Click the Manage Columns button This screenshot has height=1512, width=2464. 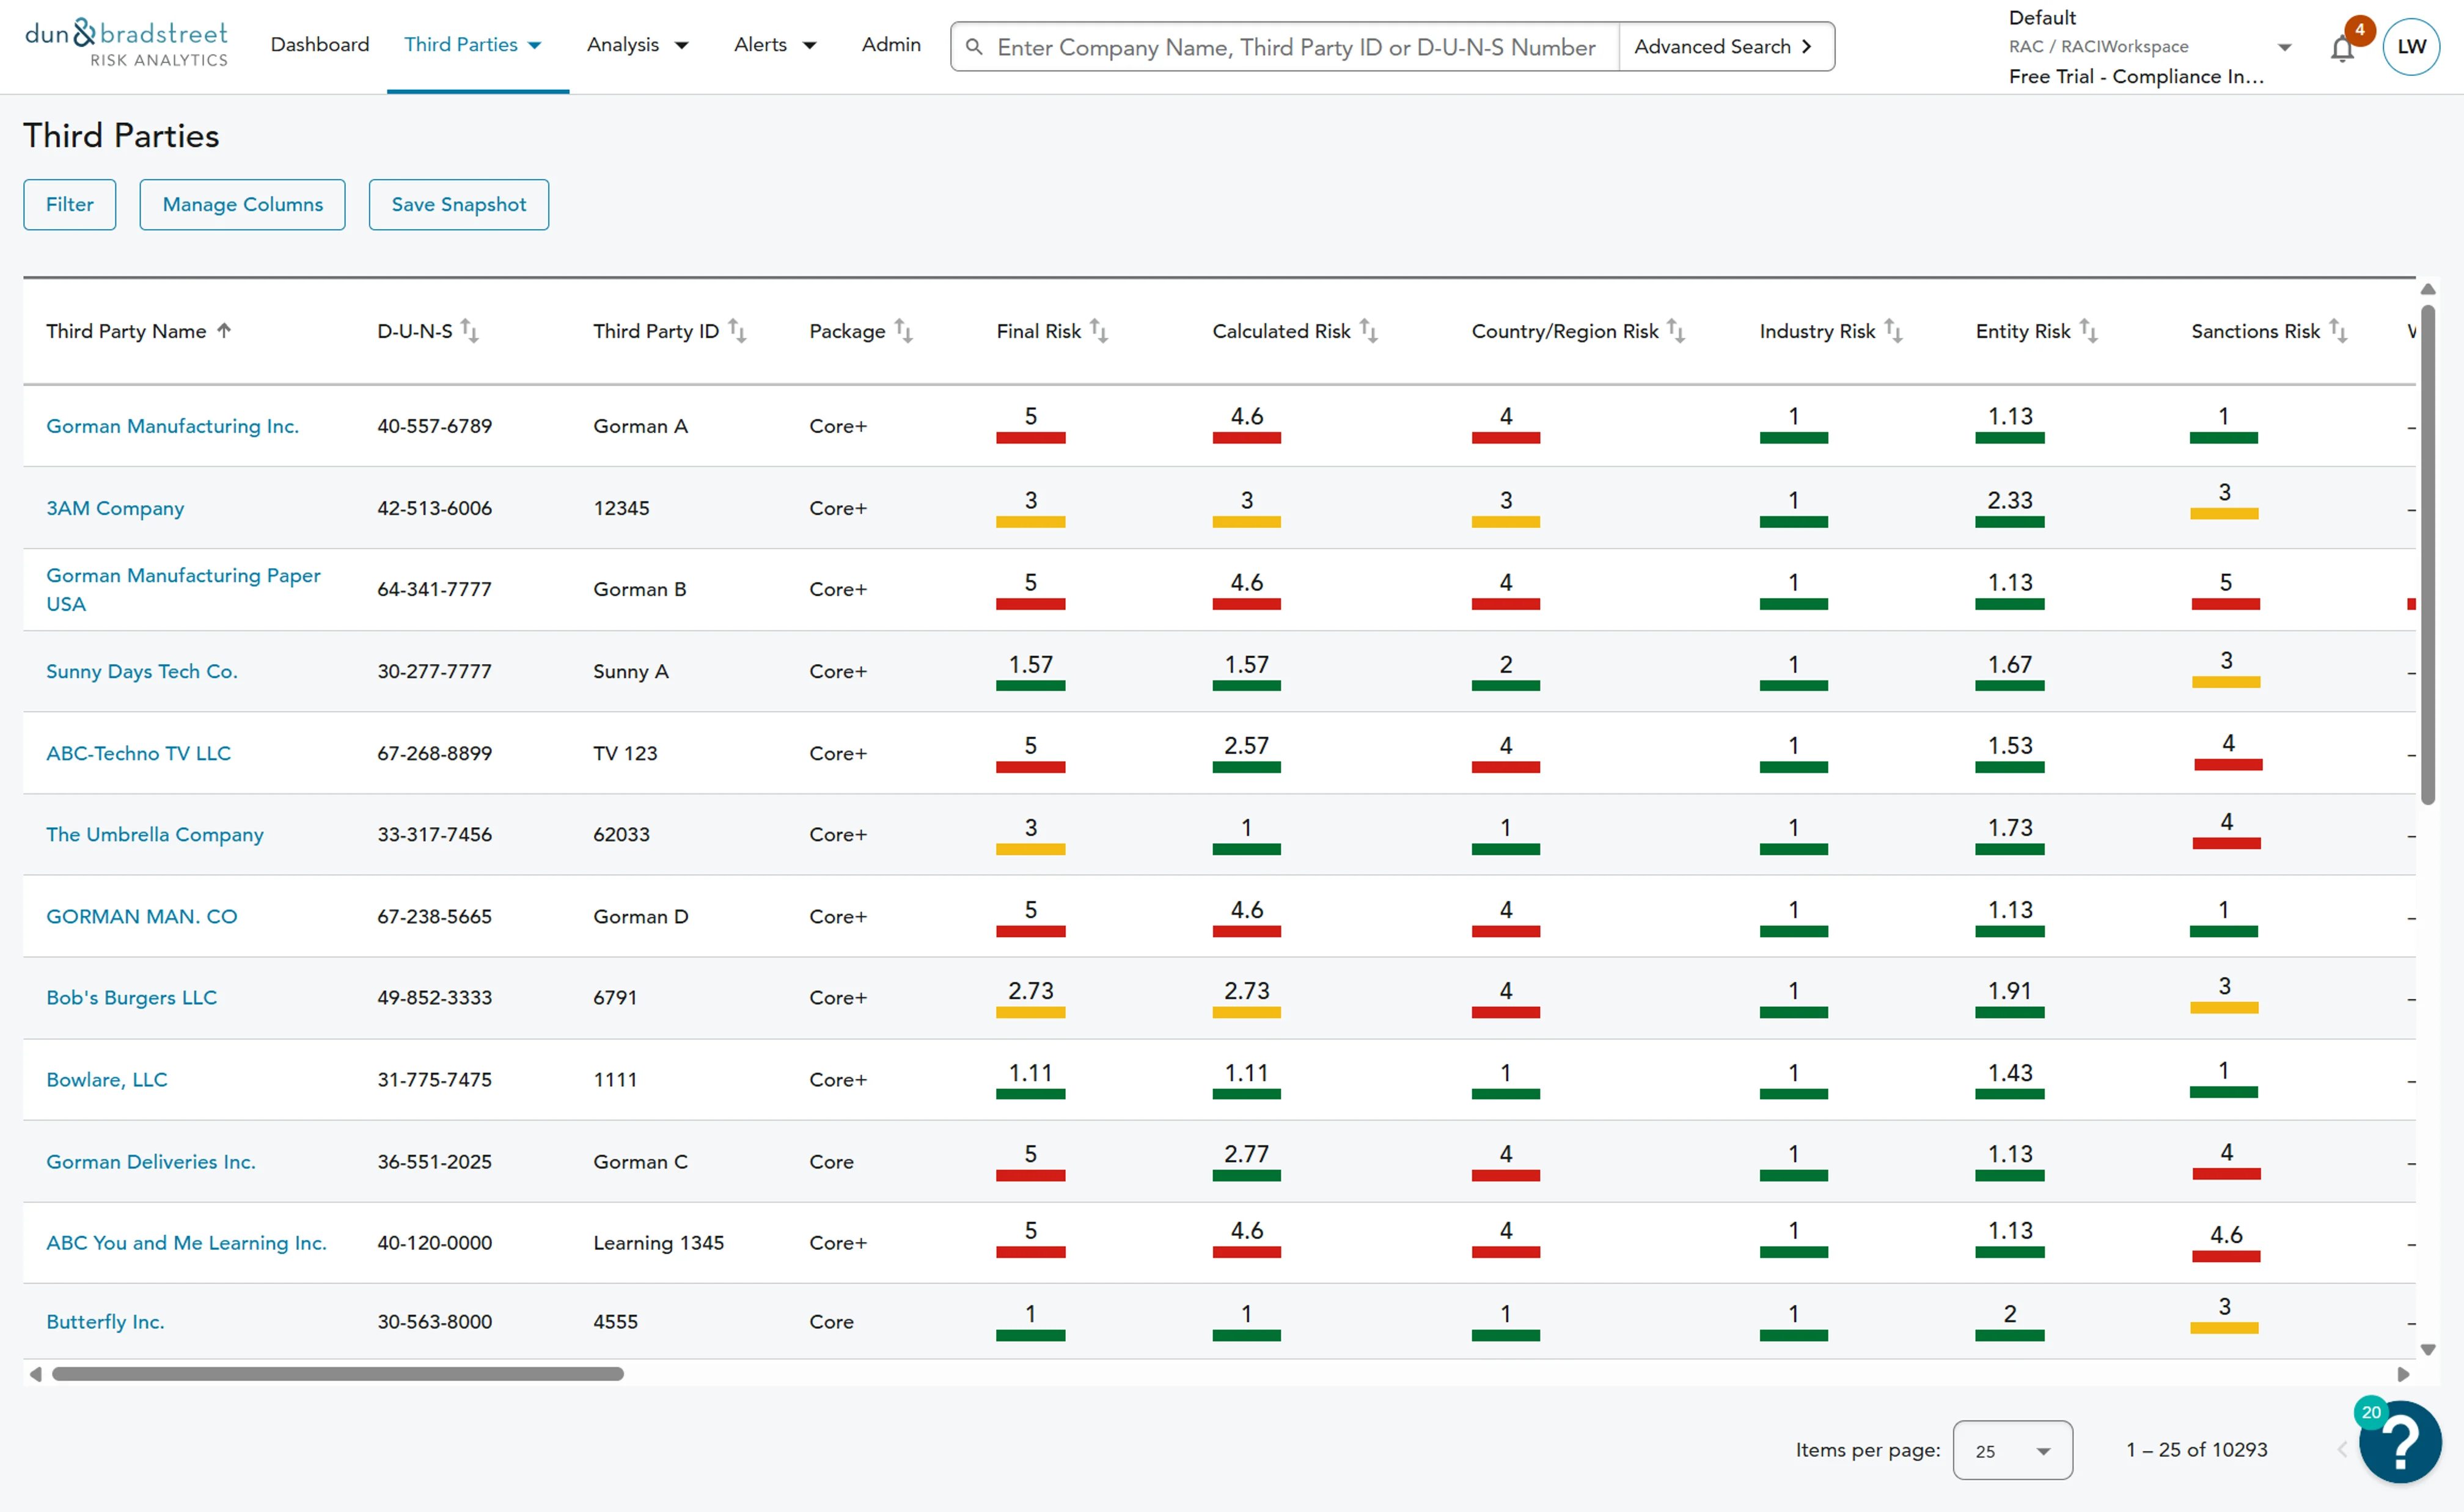242,205
